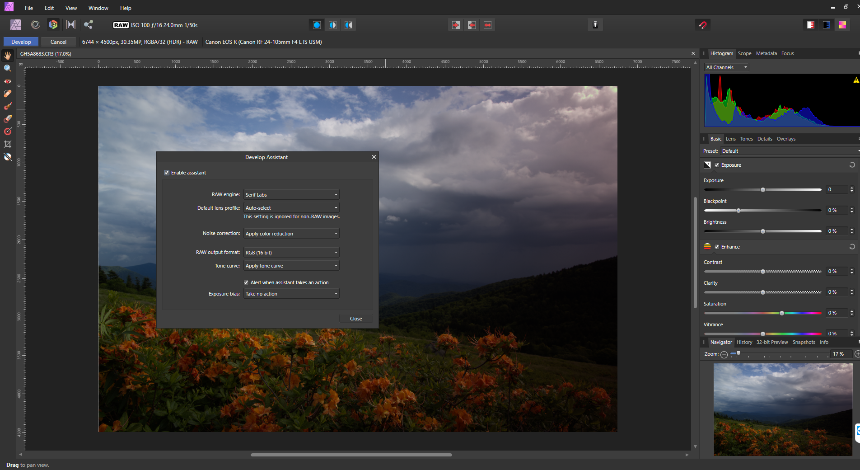
Task: Close the GH5A8683.CR3 document tab
Action: [x=693, y=53]
